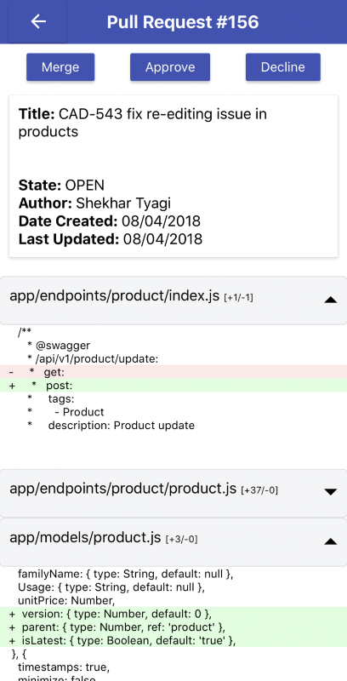The image size is (347, 681).
Task: Click the Pull Request #156 header title
Action: coord(183,22)
